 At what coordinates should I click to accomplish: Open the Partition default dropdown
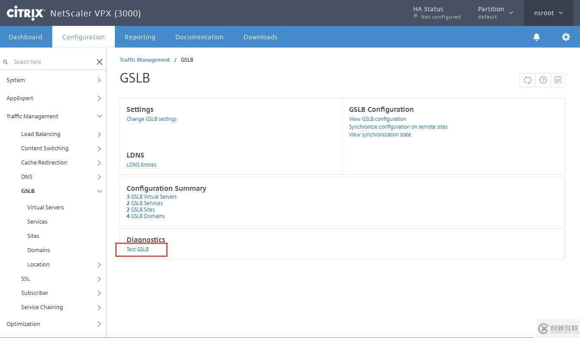click(495, 13)
